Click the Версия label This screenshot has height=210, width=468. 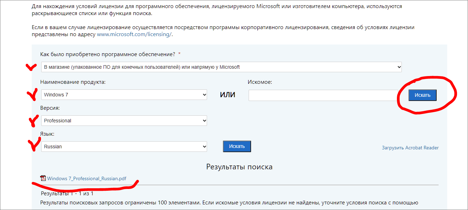tap(50, 108)
